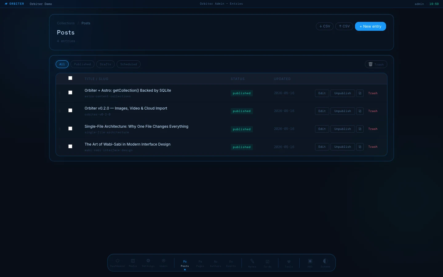Click the admin username in top bar
Viewport: 443px width, 277px height.
coord(419,4)
